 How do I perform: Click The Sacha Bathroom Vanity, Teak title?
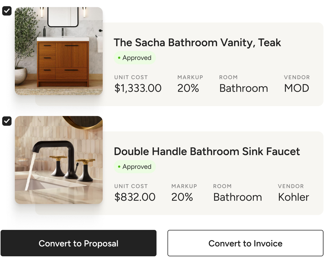coord(197,43)
